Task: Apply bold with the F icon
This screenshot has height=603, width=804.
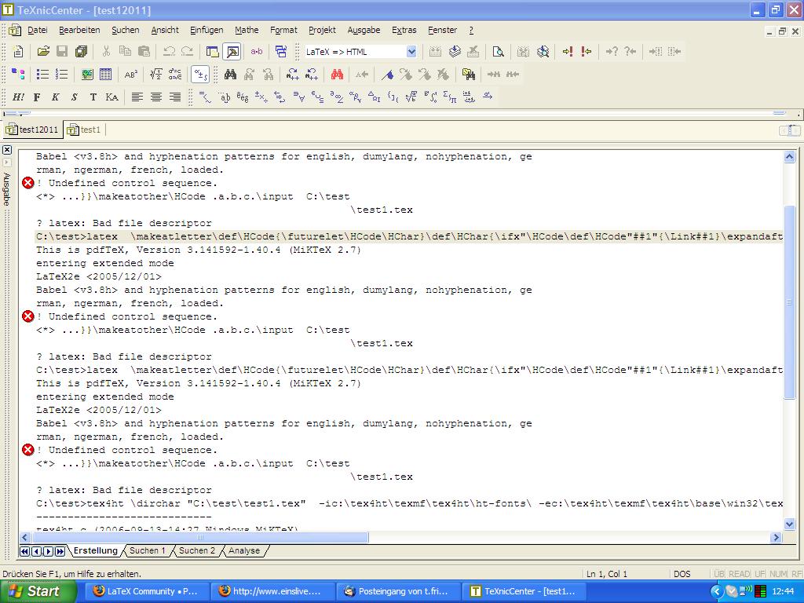Action: point(37,97)
